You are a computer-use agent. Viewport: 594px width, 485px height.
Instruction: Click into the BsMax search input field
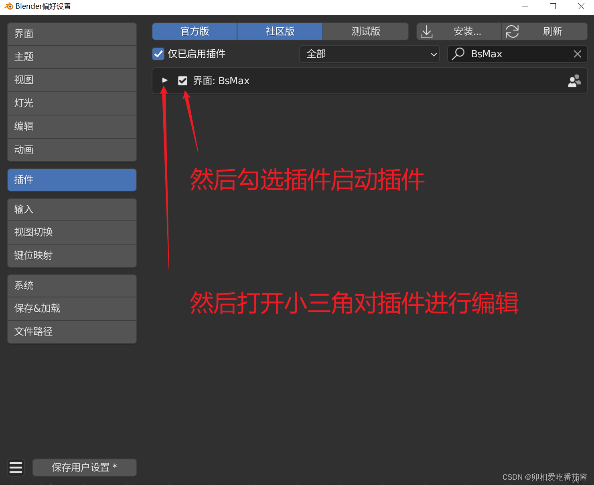pos(517,54)
